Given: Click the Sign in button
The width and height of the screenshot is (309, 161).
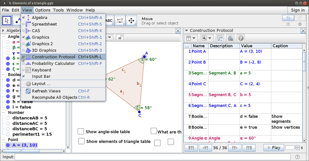Looking at the screenshot, I should pyautogui.click(x=297, y=10).
